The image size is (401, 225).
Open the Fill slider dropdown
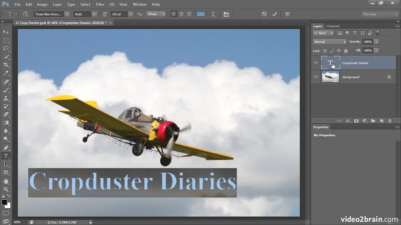pos(377,50)
